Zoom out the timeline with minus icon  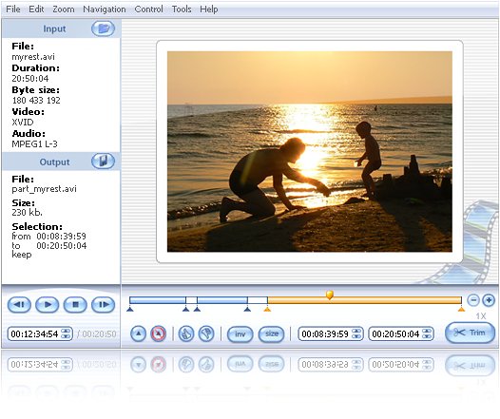point(473,300)
